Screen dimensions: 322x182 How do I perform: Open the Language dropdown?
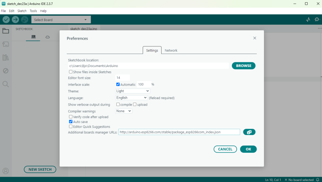click(131, 98)
